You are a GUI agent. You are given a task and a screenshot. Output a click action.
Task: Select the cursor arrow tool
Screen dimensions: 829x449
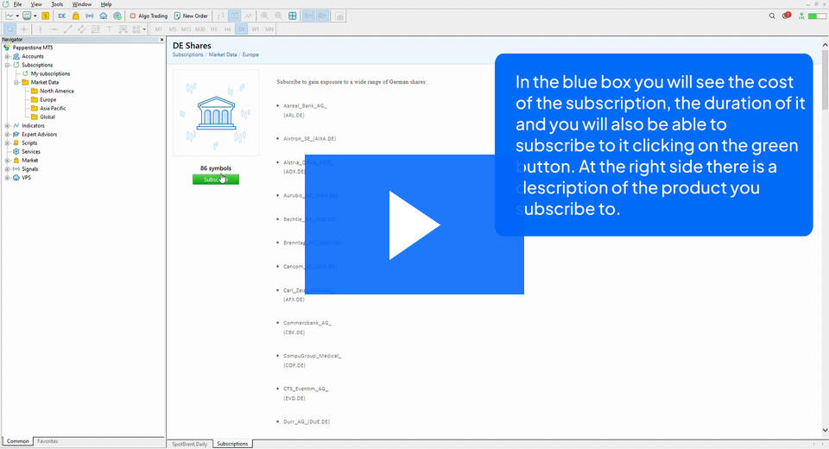(x=9, y=29)
